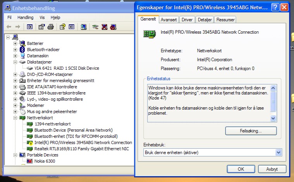Select VIA 6421 RAID 1 SCSI Disk Device
Screen dimensions: 294x182
point(67,68)
